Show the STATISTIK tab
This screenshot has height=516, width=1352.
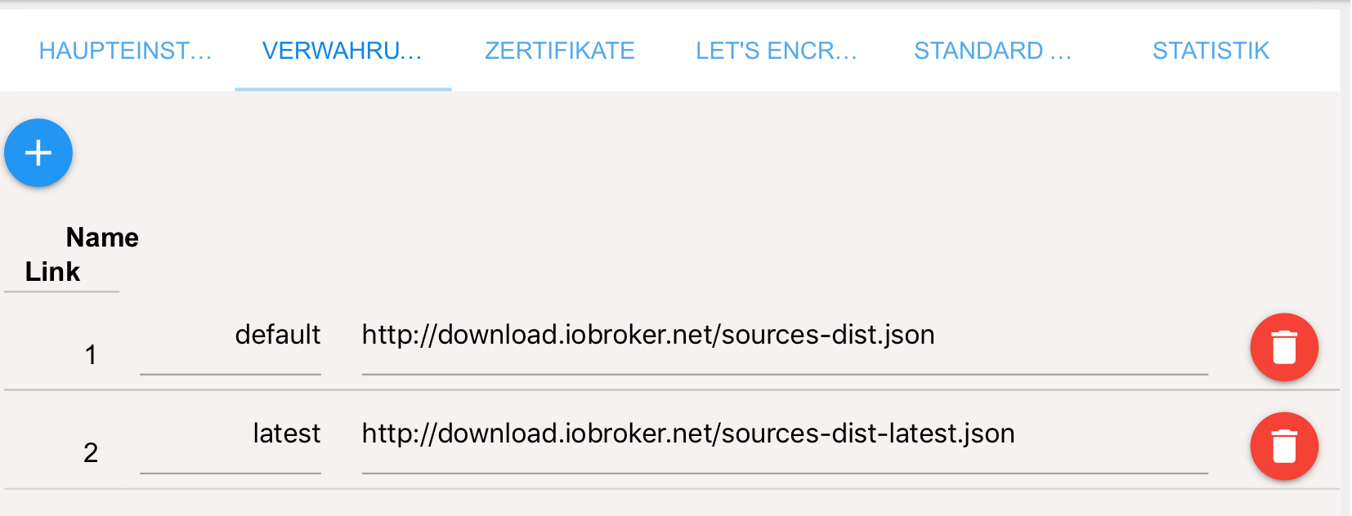[x=1211, y=51]
